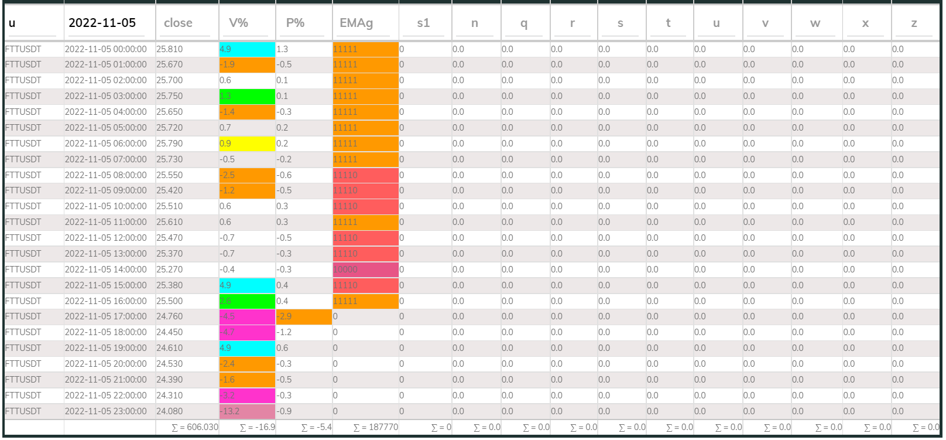Select the 'z' column header
Screen dimensions: 946x440
click(914, 23)
